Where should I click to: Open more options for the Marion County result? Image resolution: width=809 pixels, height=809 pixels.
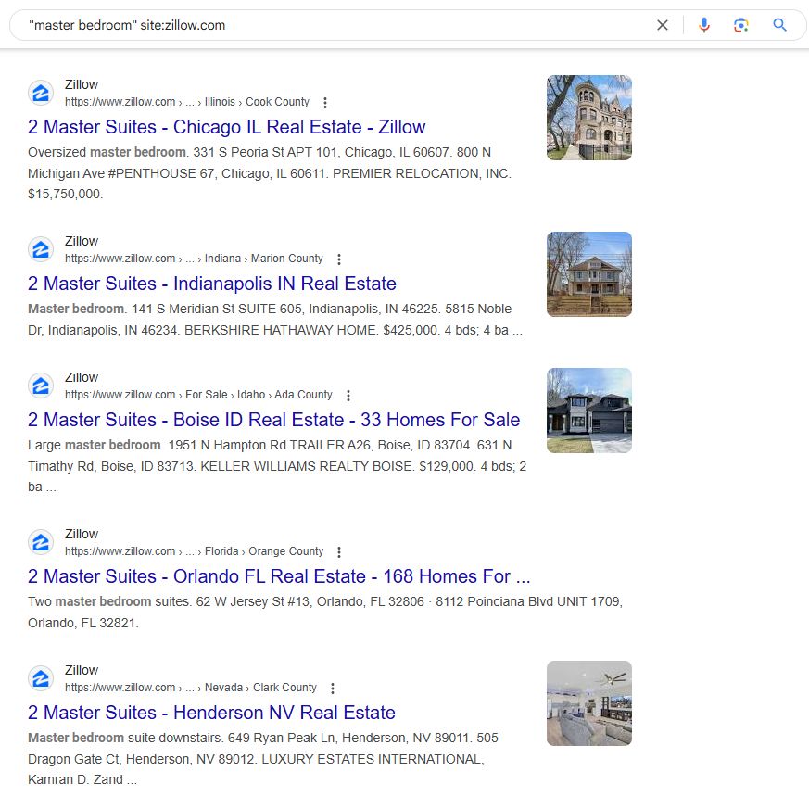point(339,259)
